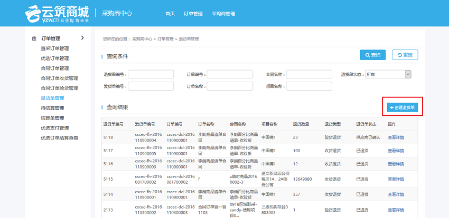Go to 合同订单收货管理
Image resolution: width=449 pixels, height=218 pixels.
(x=58, y=78)
